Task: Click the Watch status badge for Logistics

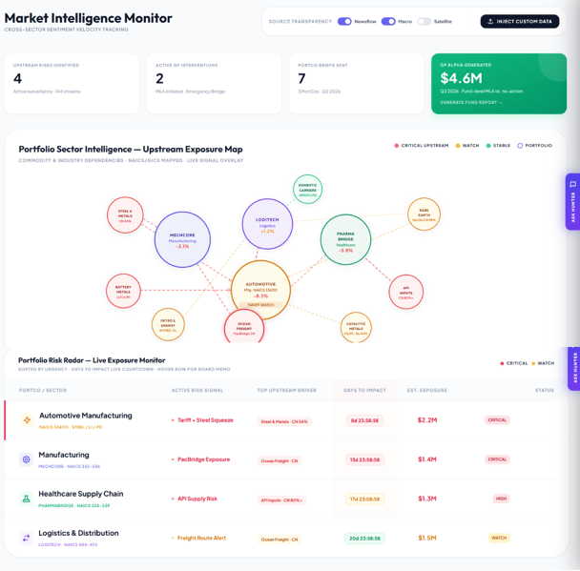Action: [x=499, y=538]
